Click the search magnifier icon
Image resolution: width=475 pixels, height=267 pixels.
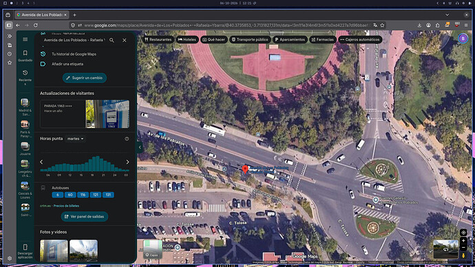[x=112, y=40]
